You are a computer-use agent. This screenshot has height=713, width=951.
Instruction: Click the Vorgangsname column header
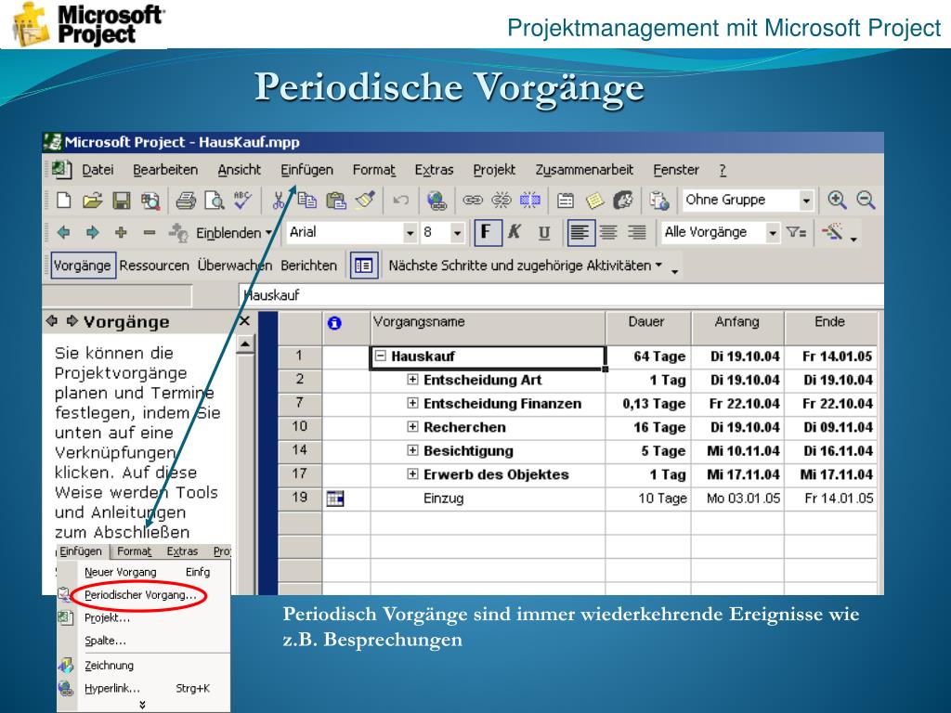point(488,328)
